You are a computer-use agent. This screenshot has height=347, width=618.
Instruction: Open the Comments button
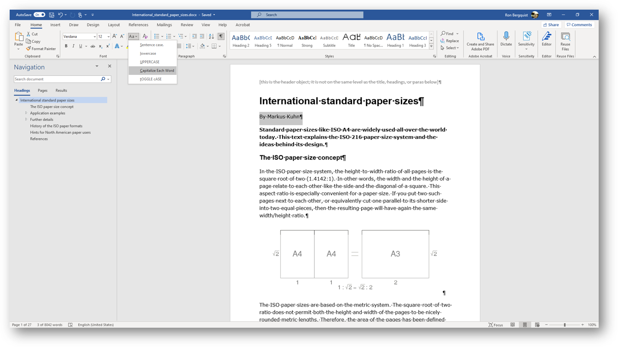pos(579,25)
